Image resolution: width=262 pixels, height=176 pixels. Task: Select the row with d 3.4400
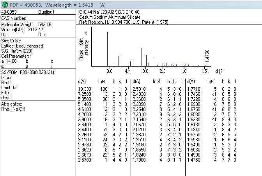103,130
